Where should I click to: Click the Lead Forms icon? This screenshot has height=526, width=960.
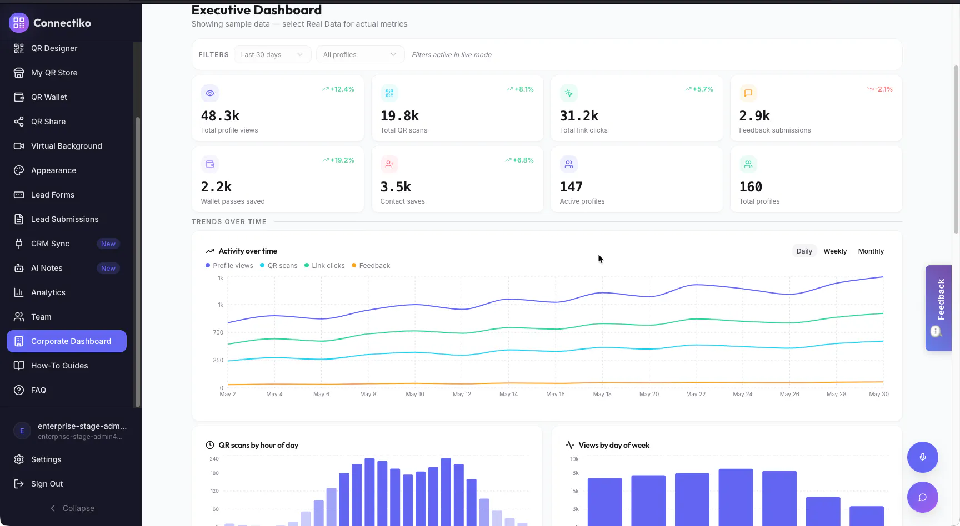point(19,195)
